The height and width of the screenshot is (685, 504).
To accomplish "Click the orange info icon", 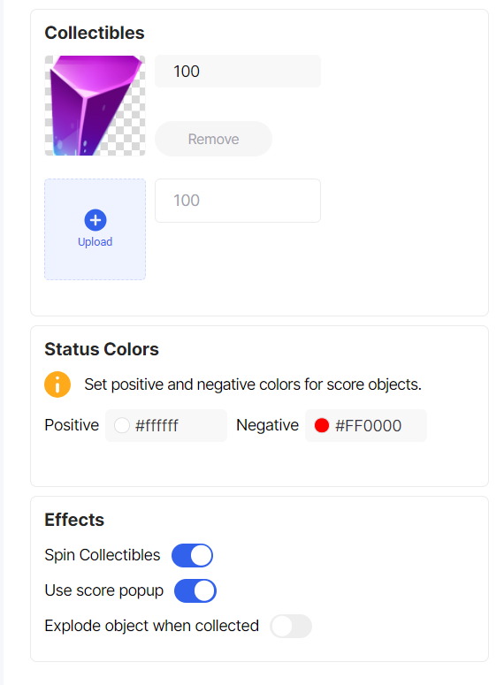I will click(x=57, y=384).
